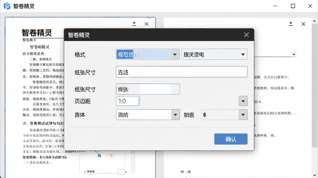Expand the combo box right of the 格式 dropdown
Viewport: 318px width, 178px height.
click(x=214, y=54)
